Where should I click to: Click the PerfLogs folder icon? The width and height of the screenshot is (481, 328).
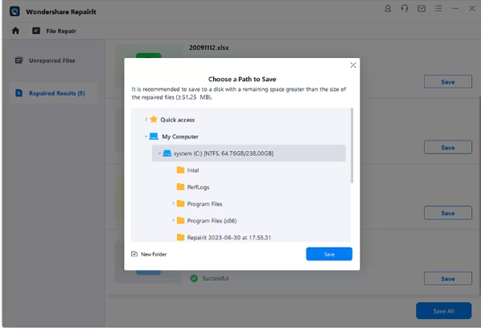point(181,187)
